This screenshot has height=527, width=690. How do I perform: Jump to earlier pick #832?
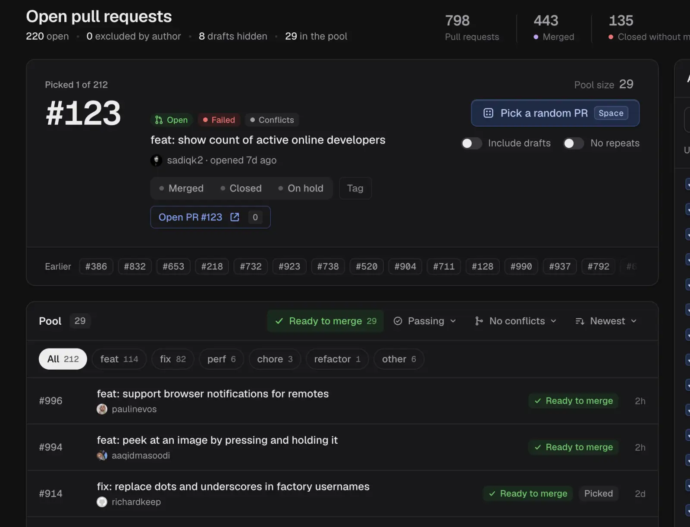click(135, 267)
